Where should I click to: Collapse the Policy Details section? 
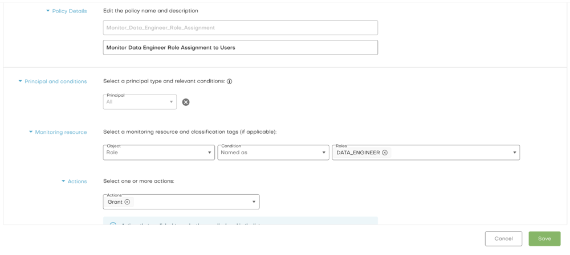[48, 11]
